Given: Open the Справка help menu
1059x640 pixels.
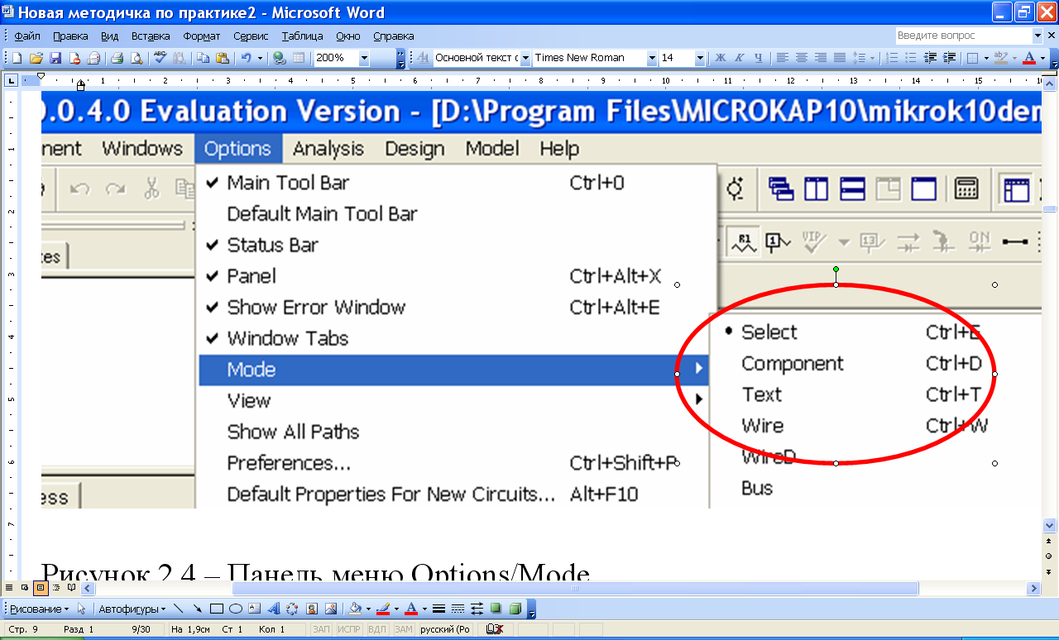Looking at the screenshot, I should [394, 36].
